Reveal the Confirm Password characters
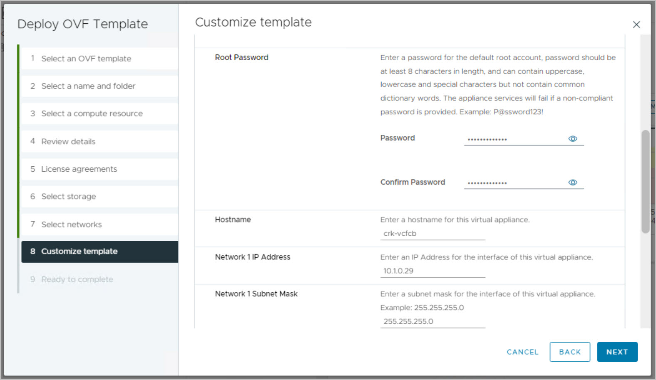 pos(573,183)
